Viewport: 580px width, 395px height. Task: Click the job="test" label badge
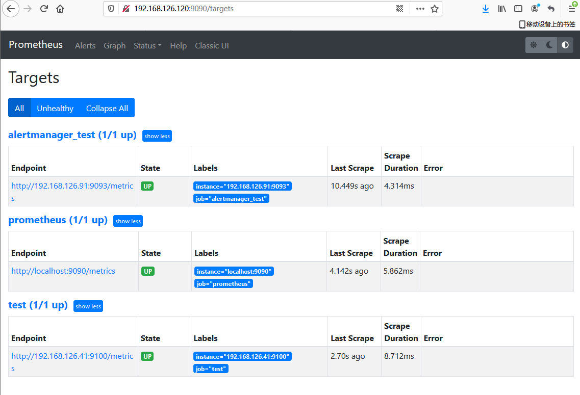pyautogui.click(x=211, y=368)
